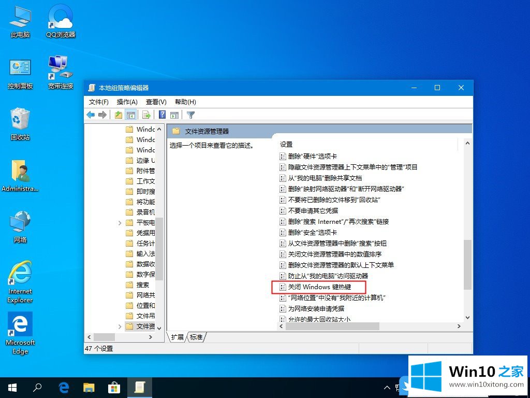Open the 宽带连接 desktop shortcut

pos(61,73)
